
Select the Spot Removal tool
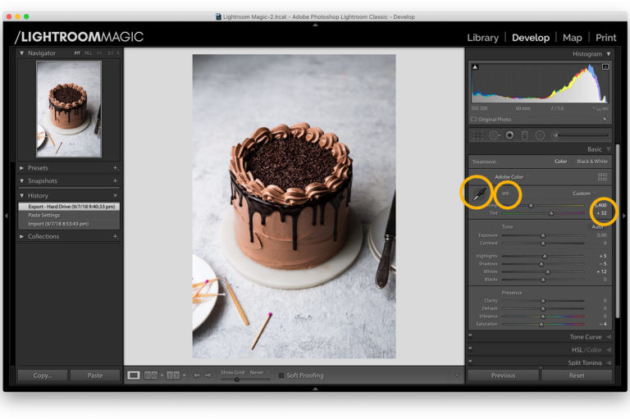494,135
